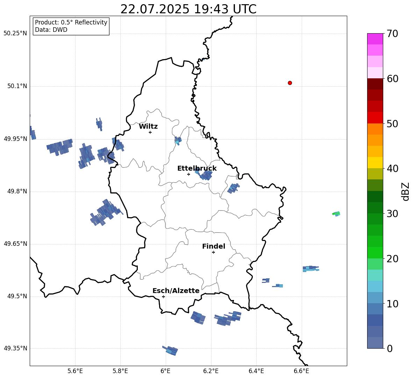This screenshot has width=414, height=378.
Task: Click the dark red colorbar segment below 60
Action: click(x=375, y=84)
